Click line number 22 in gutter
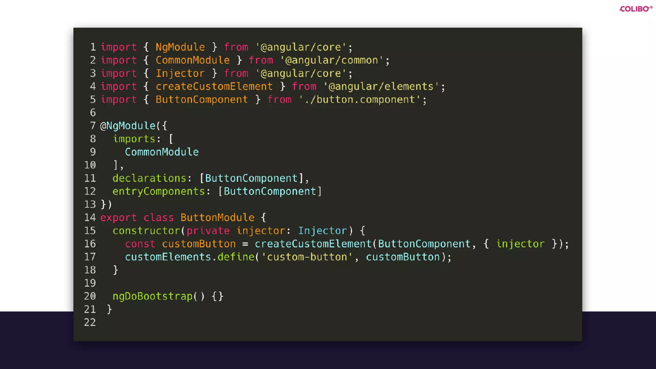 click(90, 322)
